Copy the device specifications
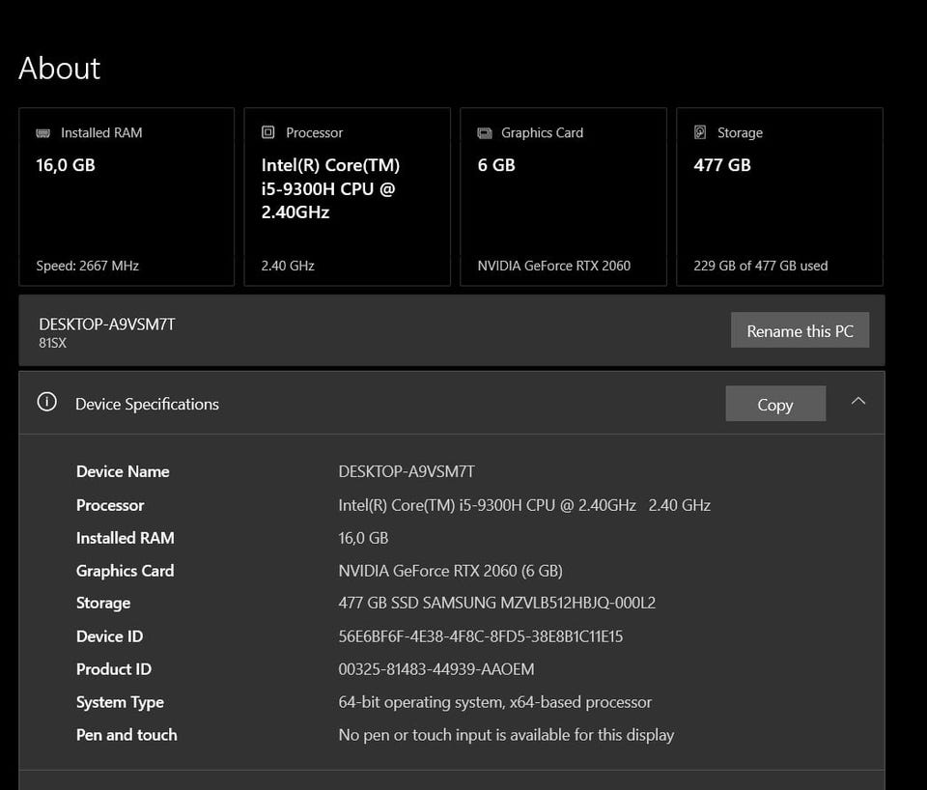The height and width of the screenshot is (790, 927). 774,405
